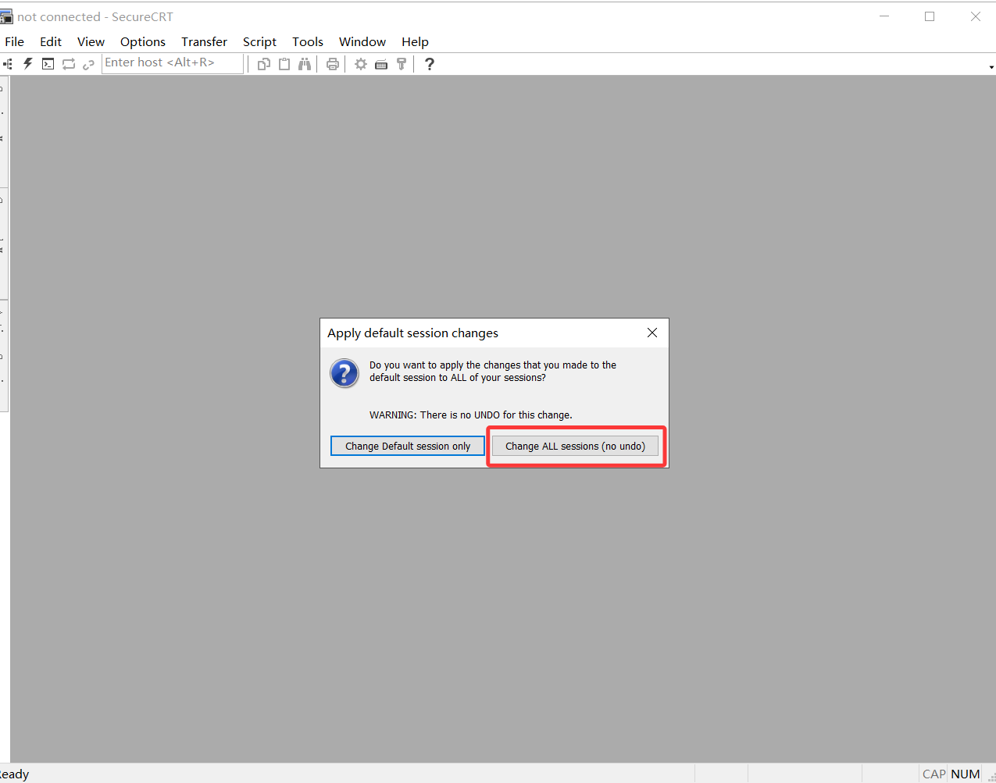Click the NUM status bar indicator
The height and width of the screenshot is (783, 996).
pyautogui.click(x=966, y=774)
